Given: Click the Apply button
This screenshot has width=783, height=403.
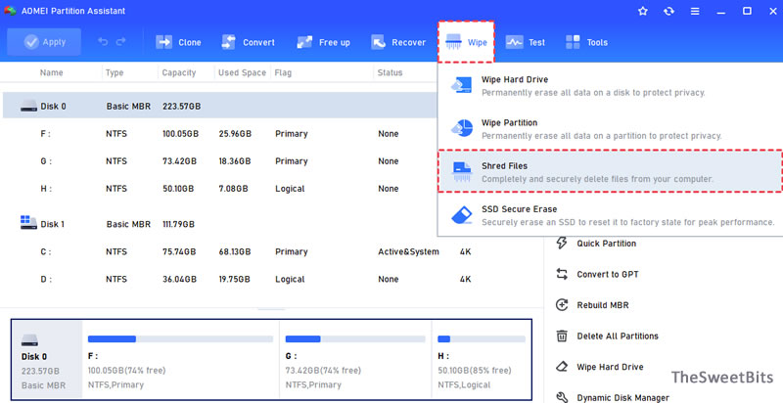Looking at the screenshot, I should [44, 42].
